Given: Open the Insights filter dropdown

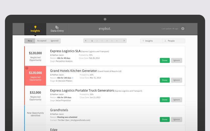Looking at the screenshot, I should [x=152, y=41].
